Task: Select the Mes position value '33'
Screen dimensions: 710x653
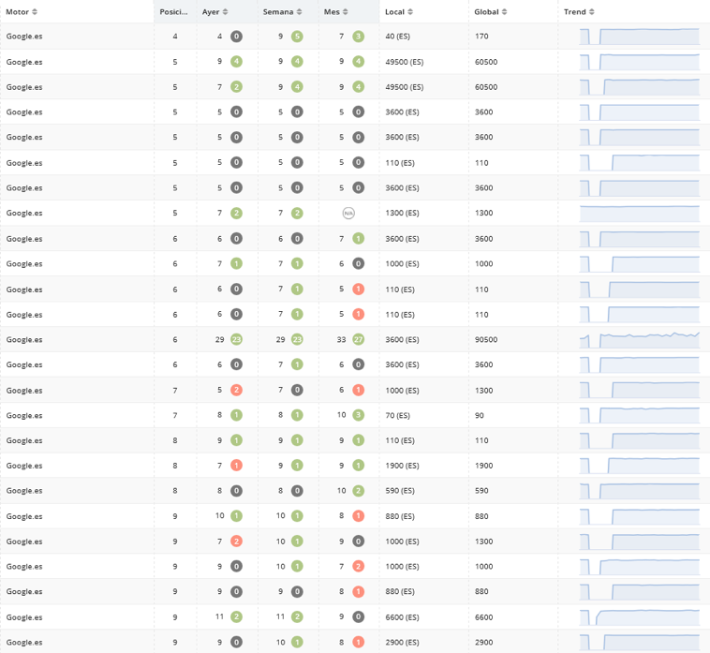Action: [341, 340]
